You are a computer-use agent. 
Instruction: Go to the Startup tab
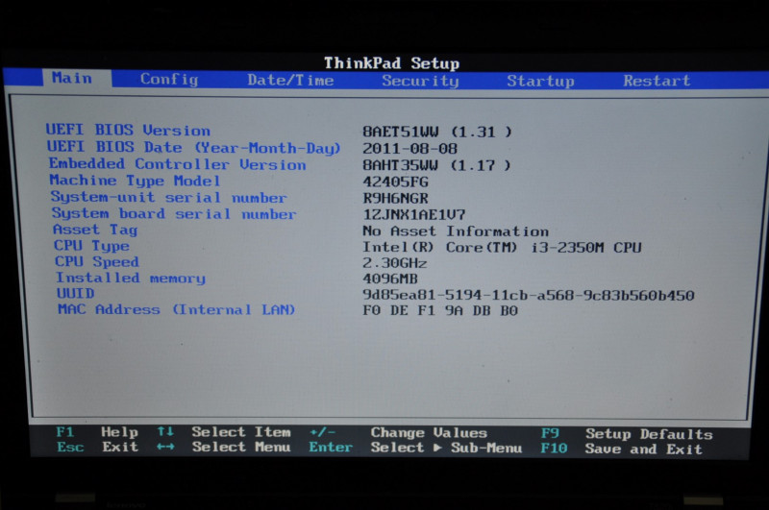tap(540, 81)
